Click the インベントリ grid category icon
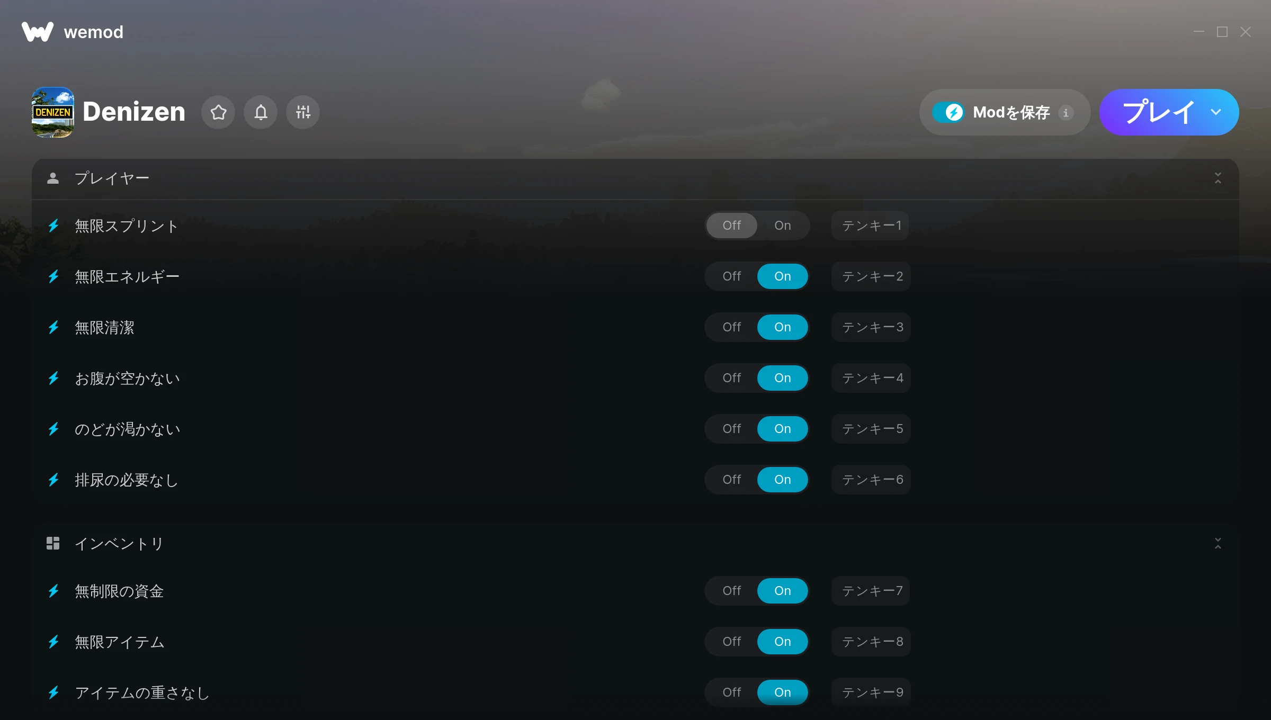Viewport: 1271px width, 720px height. click(x=53, y=543)
